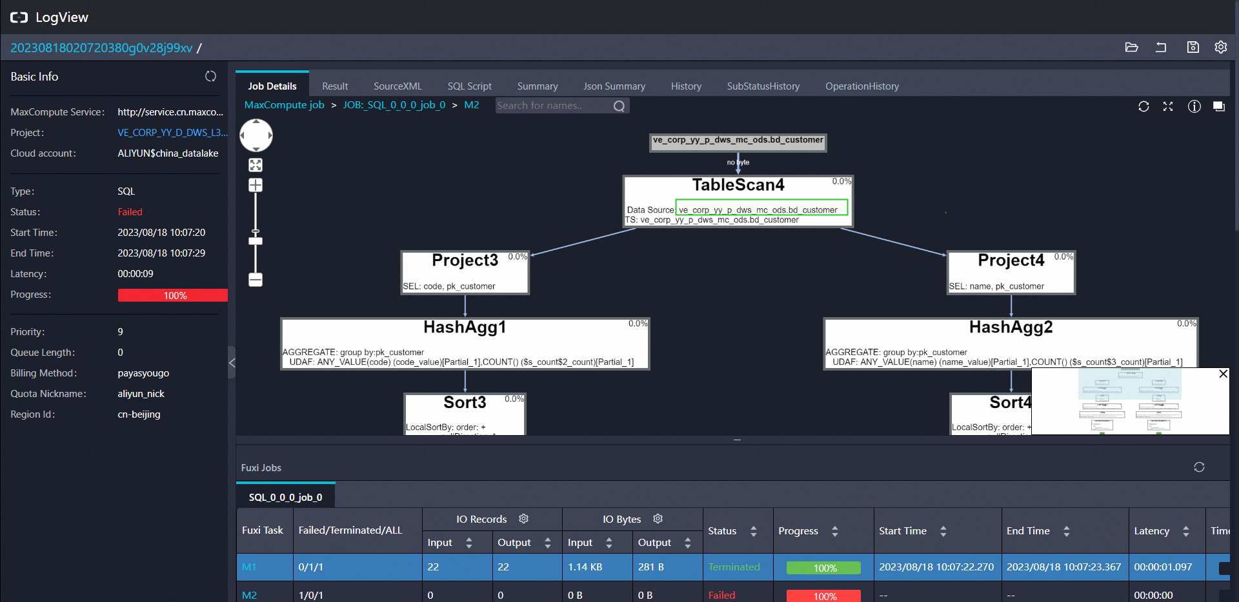The height and width of the screenshot is (602, 1239).
Task: Open the M1 Fuxi task link
Action: click(249, 567)
